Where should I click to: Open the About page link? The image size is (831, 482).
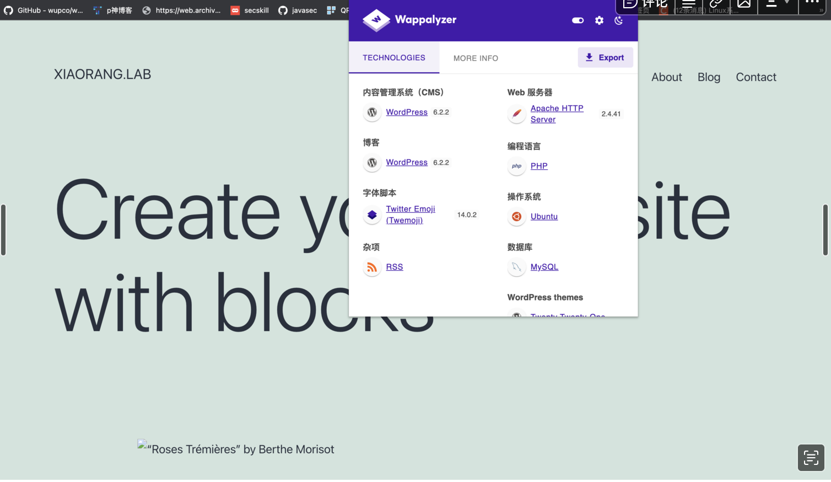pyautogui.click(x=666, y=77)
